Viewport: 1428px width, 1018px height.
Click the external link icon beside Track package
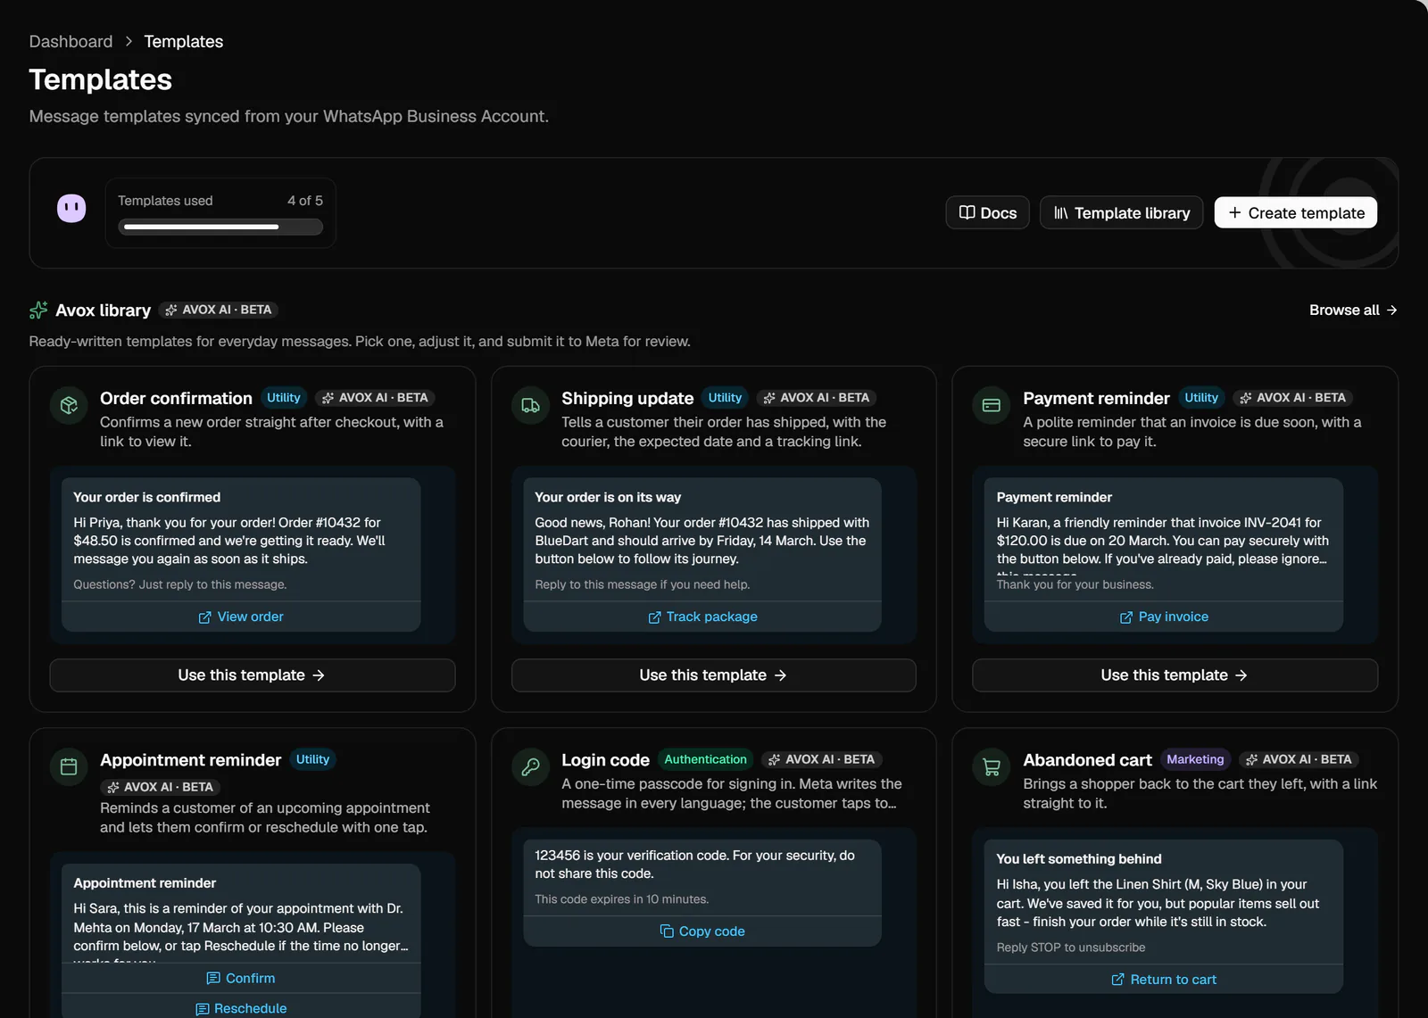654,617
